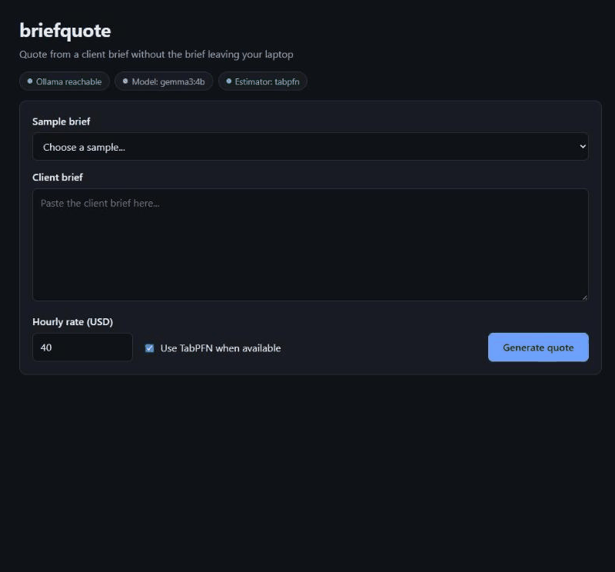Toggle Use TabPFN when available checkbox
Viewport: 615px width, 572px height.
click(149, 348)
